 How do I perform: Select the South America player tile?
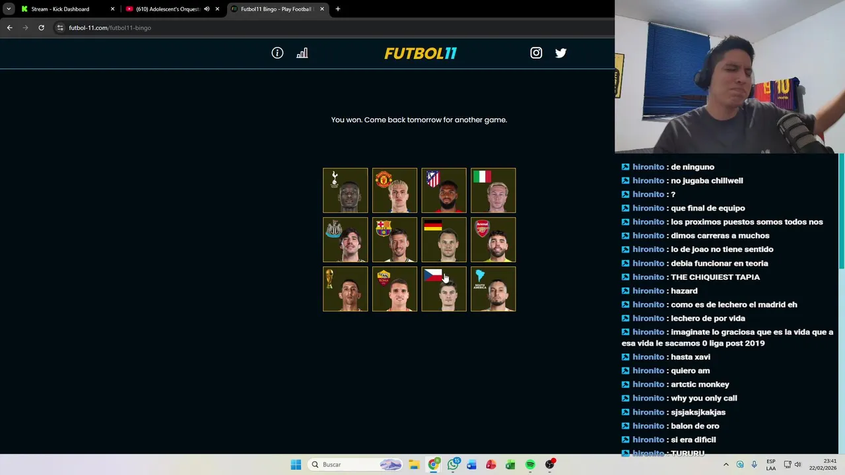pyautogui.click(x=493, y=289)
